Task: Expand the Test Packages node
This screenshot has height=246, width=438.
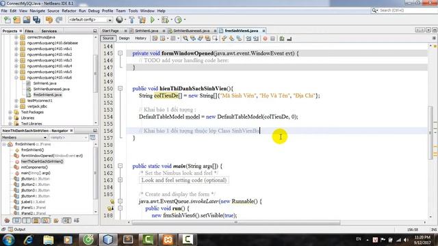Action: tap(10, 112)
